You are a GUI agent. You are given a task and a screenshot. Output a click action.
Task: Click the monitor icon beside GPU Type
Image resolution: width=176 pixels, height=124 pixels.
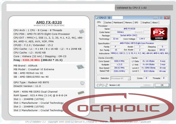coord(82,83)
